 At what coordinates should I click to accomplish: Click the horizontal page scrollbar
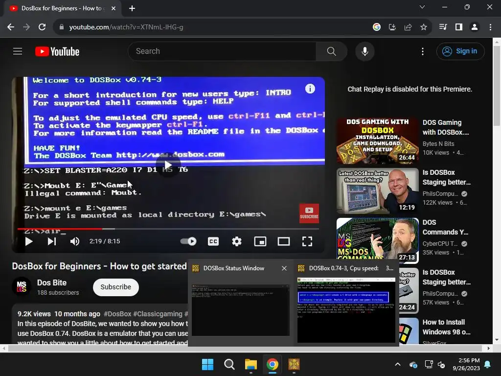246,348
